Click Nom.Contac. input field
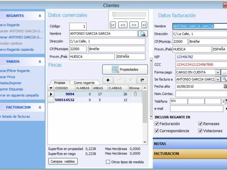The height and width of the screenshot is (170, 227). tap(201, 94)
